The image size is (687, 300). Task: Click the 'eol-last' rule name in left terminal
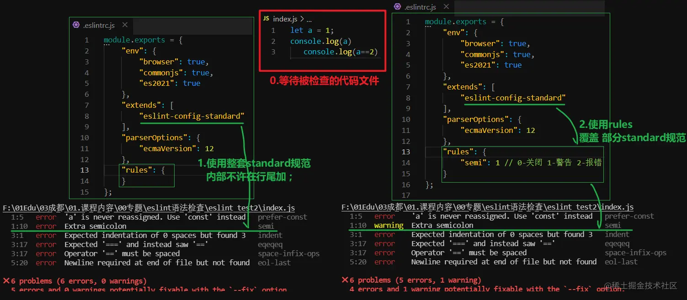[x=274, y=263]
